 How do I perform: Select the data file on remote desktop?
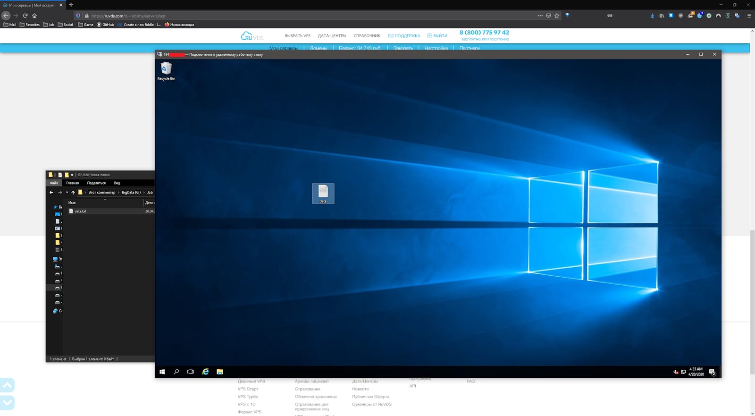[x=323, y=193]
